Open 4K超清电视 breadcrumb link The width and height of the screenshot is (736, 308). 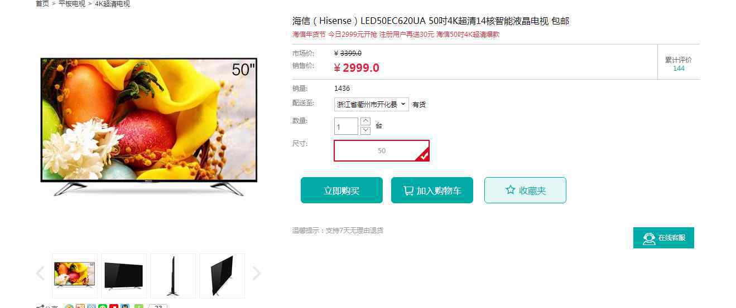pos(112,4)
